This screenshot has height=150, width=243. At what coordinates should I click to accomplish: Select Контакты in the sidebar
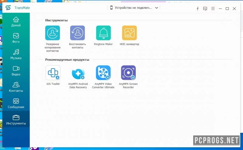[16, 87]
